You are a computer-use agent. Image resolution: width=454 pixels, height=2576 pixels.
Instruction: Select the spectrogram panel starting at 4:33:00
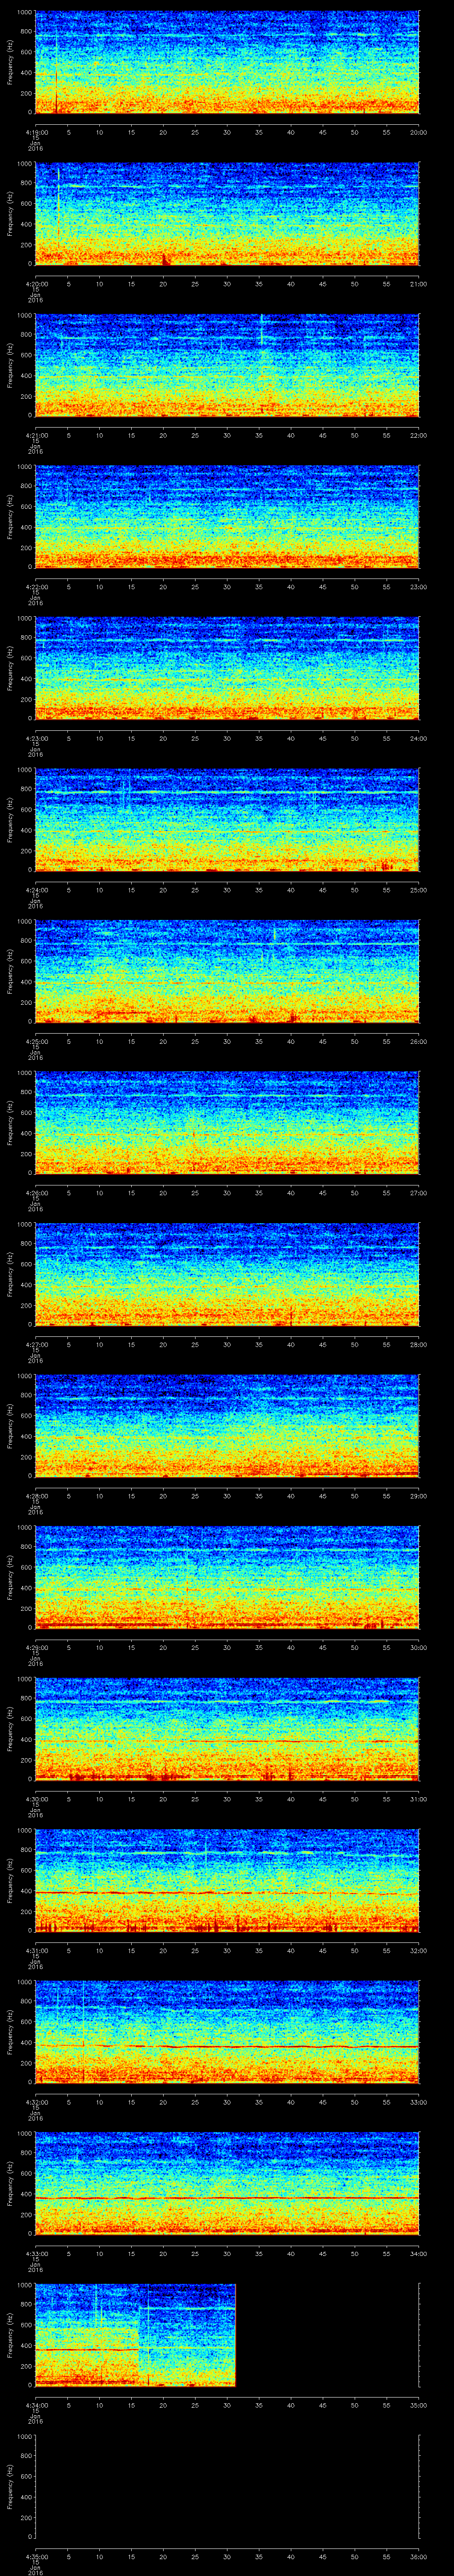(x=227, y=2183)
